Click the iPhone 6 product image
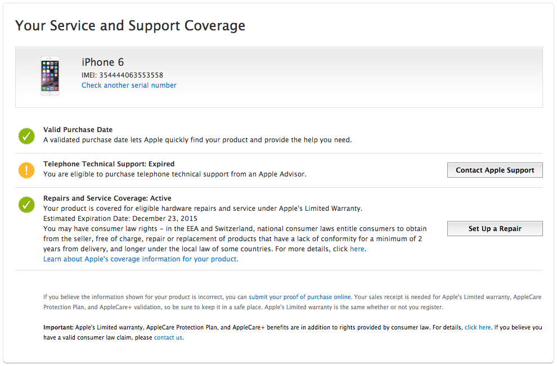Screen dimensions: 557x366 pos(50,76)
